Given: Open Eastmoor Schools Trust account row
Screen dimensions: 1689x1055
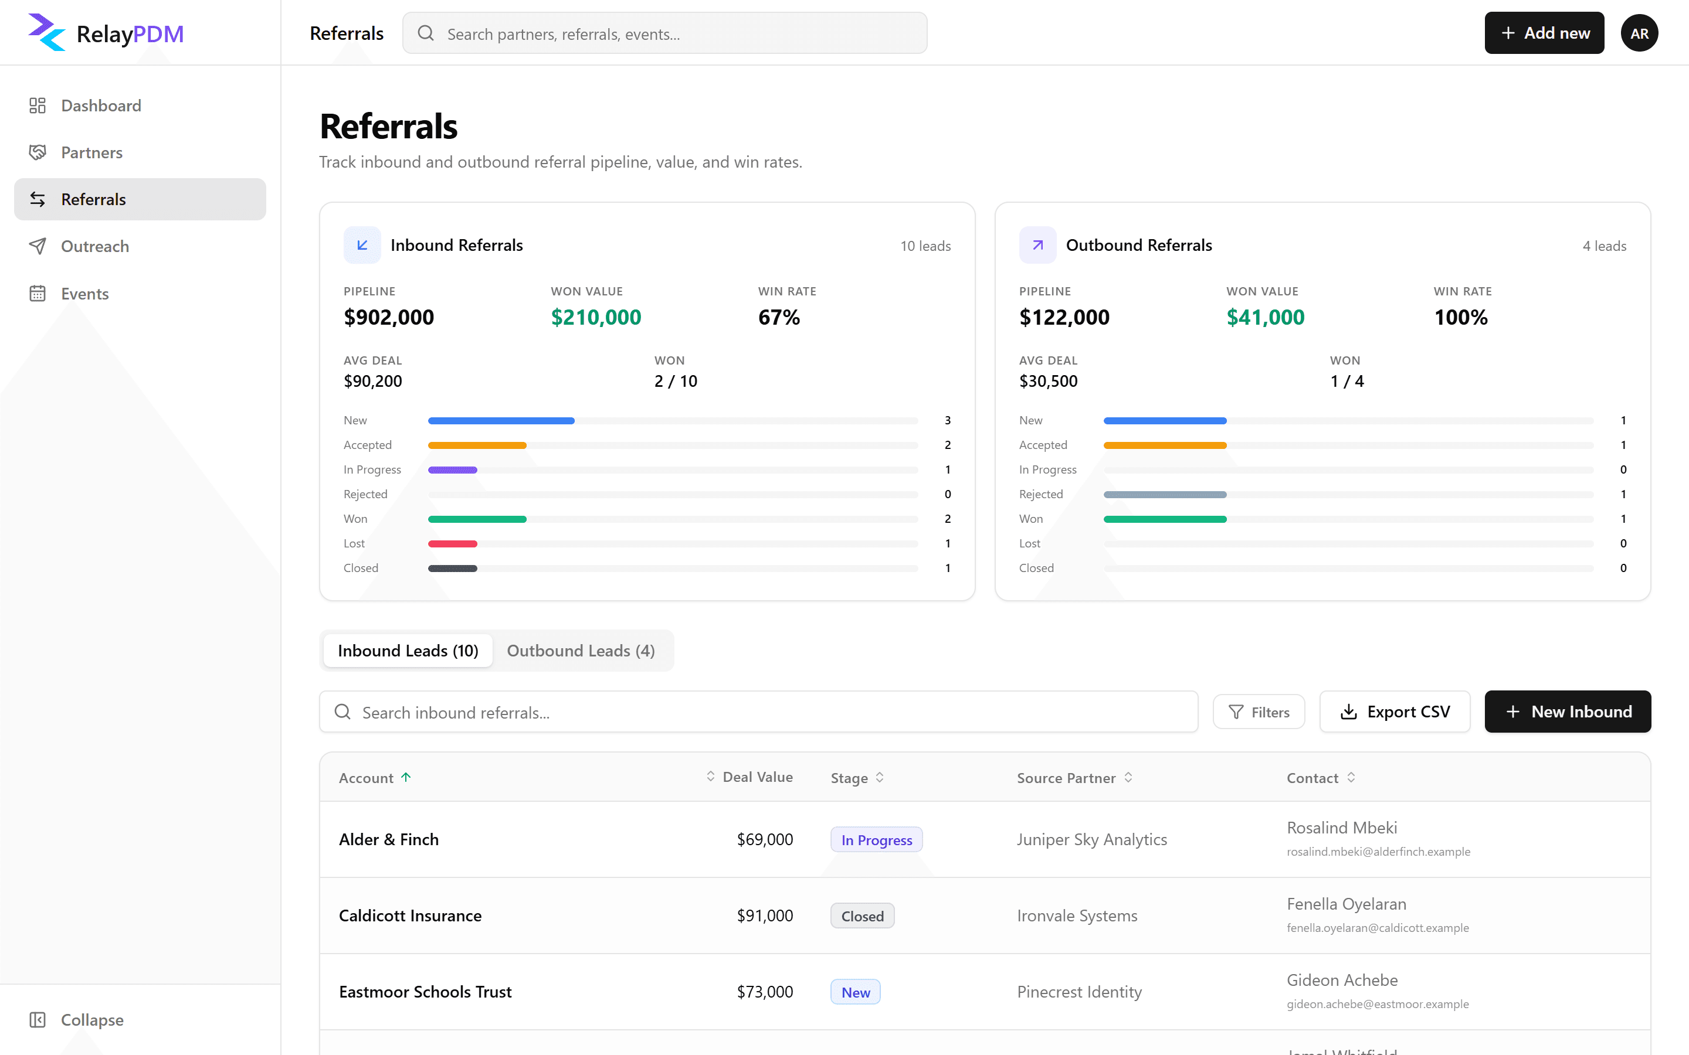Looking at the screenshot, I should 985,992.
